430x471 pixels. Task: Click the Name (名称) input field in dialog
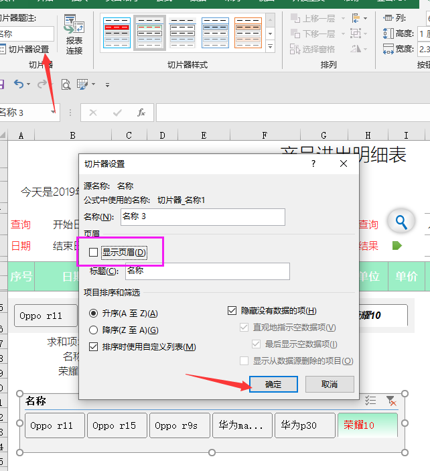click(203, 217)
